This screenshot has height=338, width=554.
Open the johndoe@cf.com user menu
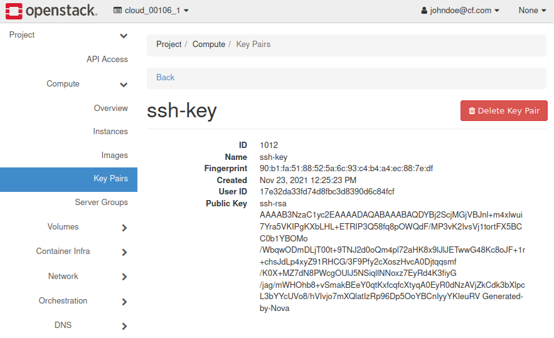(461, 11)
